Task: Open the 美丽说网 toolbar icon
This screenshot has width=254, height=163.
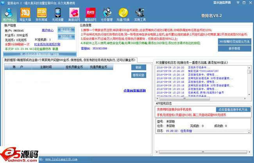Action: click(74, 14)
